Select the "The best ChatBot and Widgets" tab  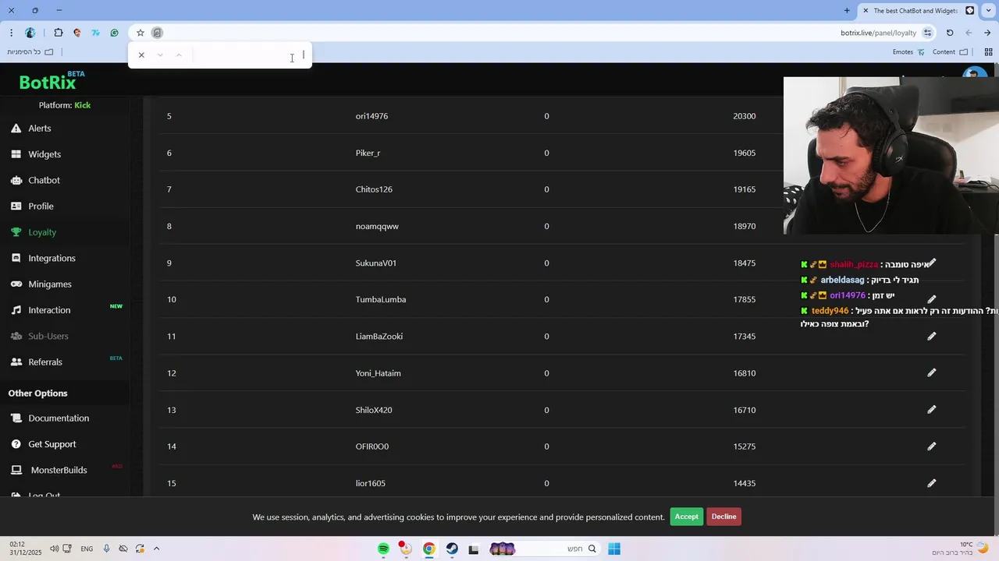tap(919, 11)
